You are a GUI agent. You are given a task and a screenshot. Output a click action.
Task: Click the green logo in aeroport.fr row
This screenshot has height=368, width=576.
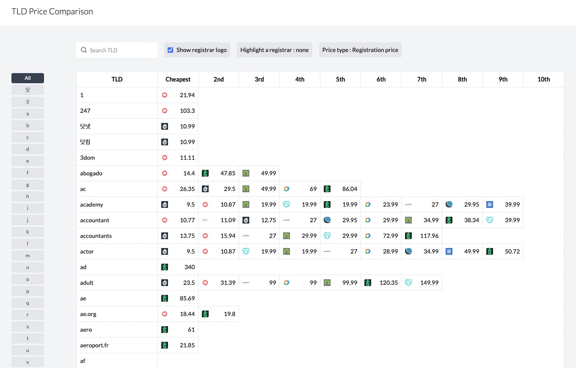(x=165, y=345)
